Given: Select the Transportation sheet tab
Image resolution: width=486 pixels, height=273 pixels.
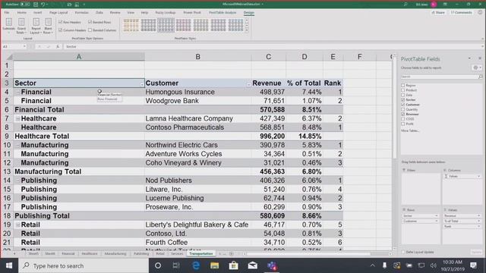Looking at the screenshot, I should (x=201, y=254).
